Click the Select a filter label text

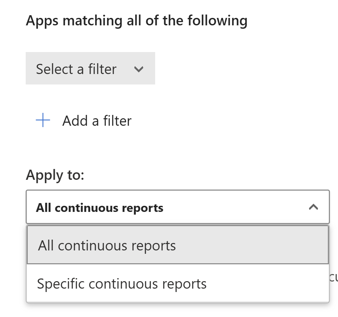point(76,69)
